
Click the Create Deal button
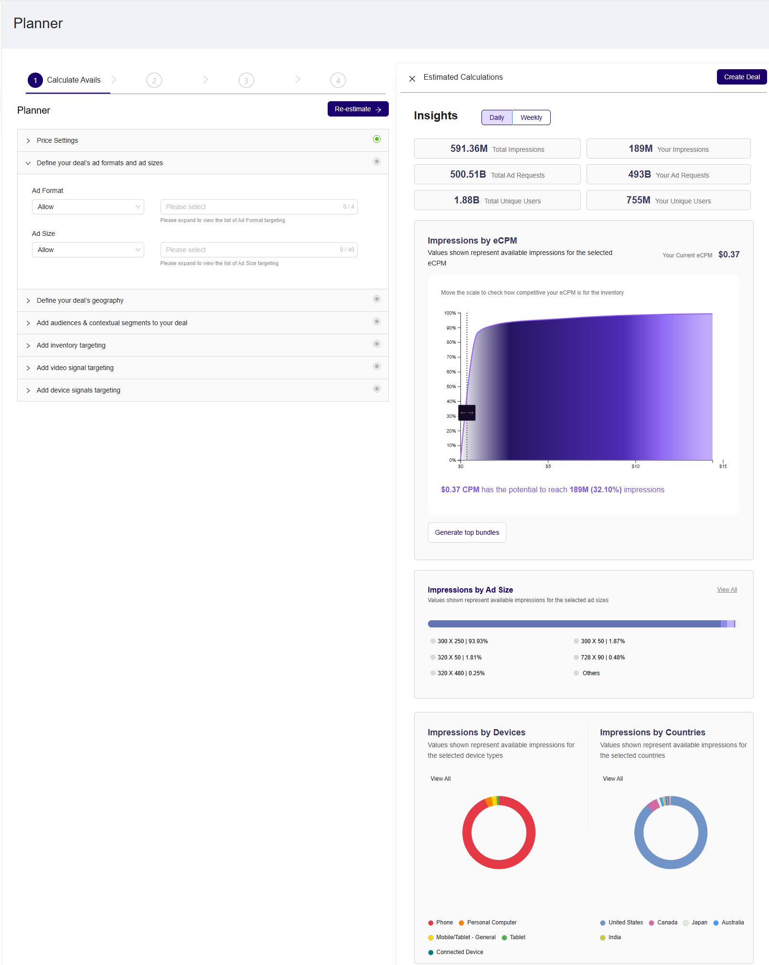[x=742, y=77]
